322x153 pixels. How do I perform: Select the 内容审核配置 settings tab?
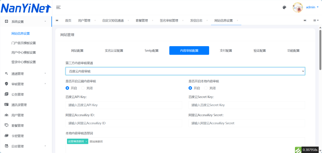point(189,51)
